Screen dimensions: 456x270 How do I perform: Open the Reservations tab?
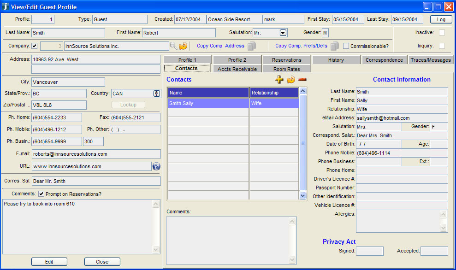(287, 60)
